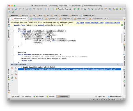Open the Structure side panel
Image resolution: width=133 pixels, height=111 pixels.
click(x=9, y=35)
